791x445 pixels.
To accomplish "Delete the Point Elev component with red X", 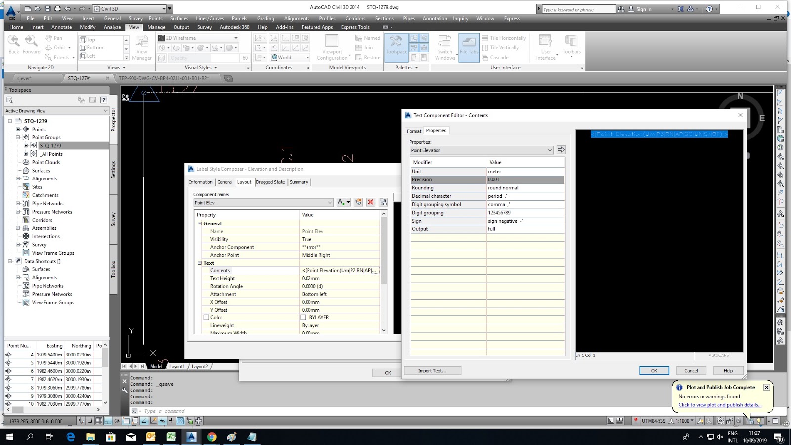I will (x=371, y=202).
